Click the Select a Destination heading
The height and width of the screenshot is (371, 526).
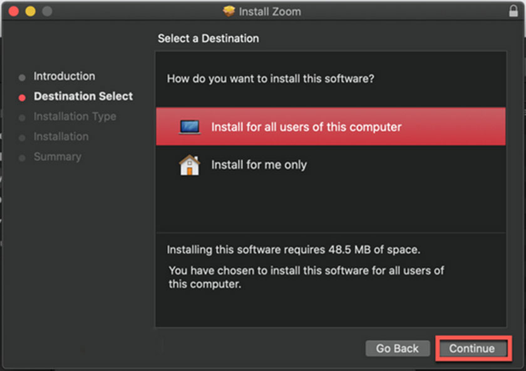coord(208,39)
